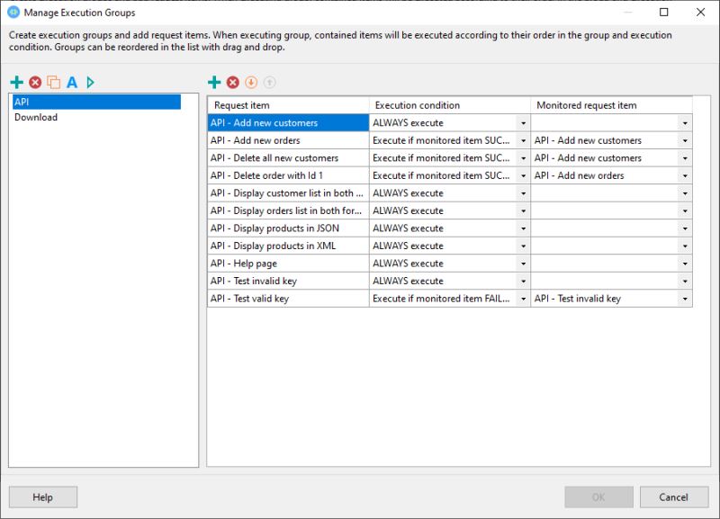This screenshot has width=720, height=519.
Task: Open monitored item dropdown for Help page row
Action: click(685, 264)
